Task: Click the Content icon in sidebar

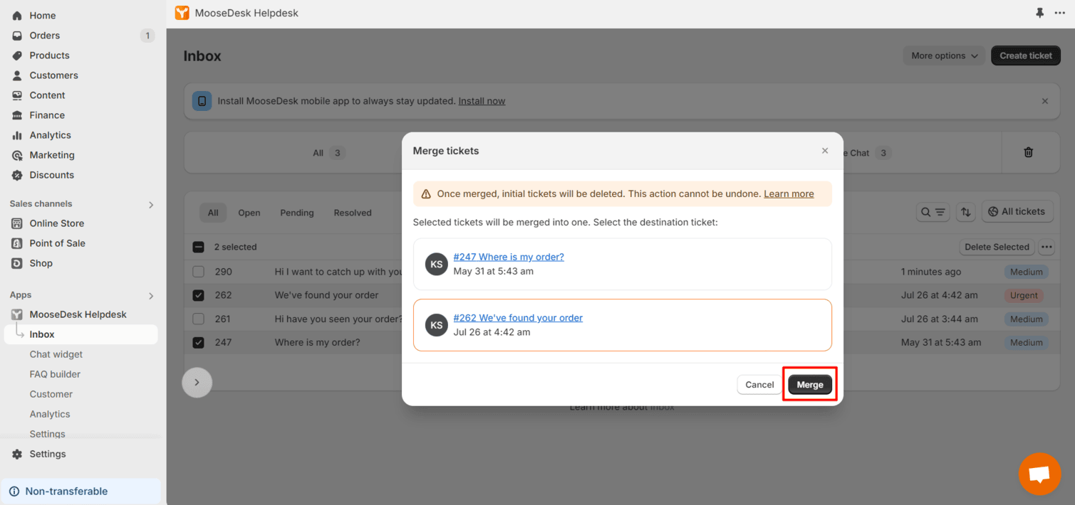Action: pos(17,95)
